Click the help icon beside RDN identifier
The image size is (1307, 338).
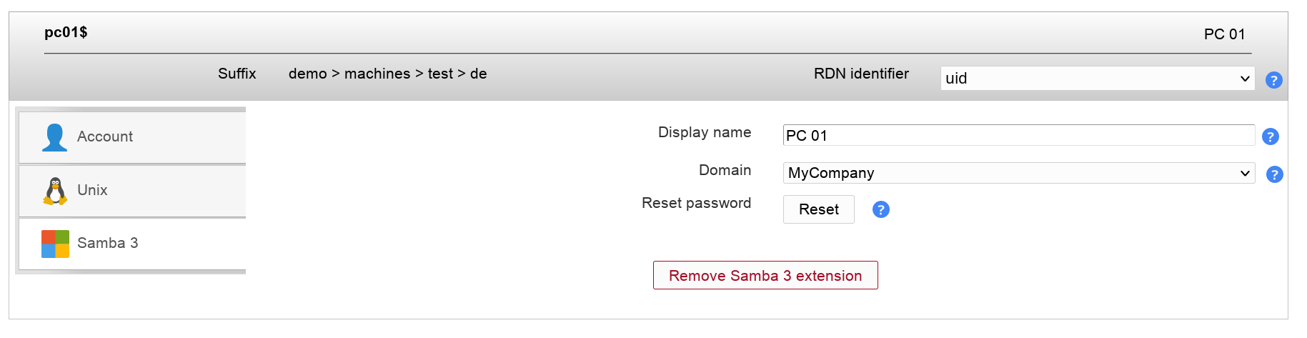(1273, 80)
